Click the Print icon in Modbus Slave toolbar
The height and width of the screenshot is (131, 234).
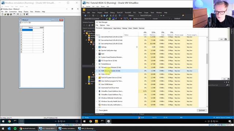11,15
